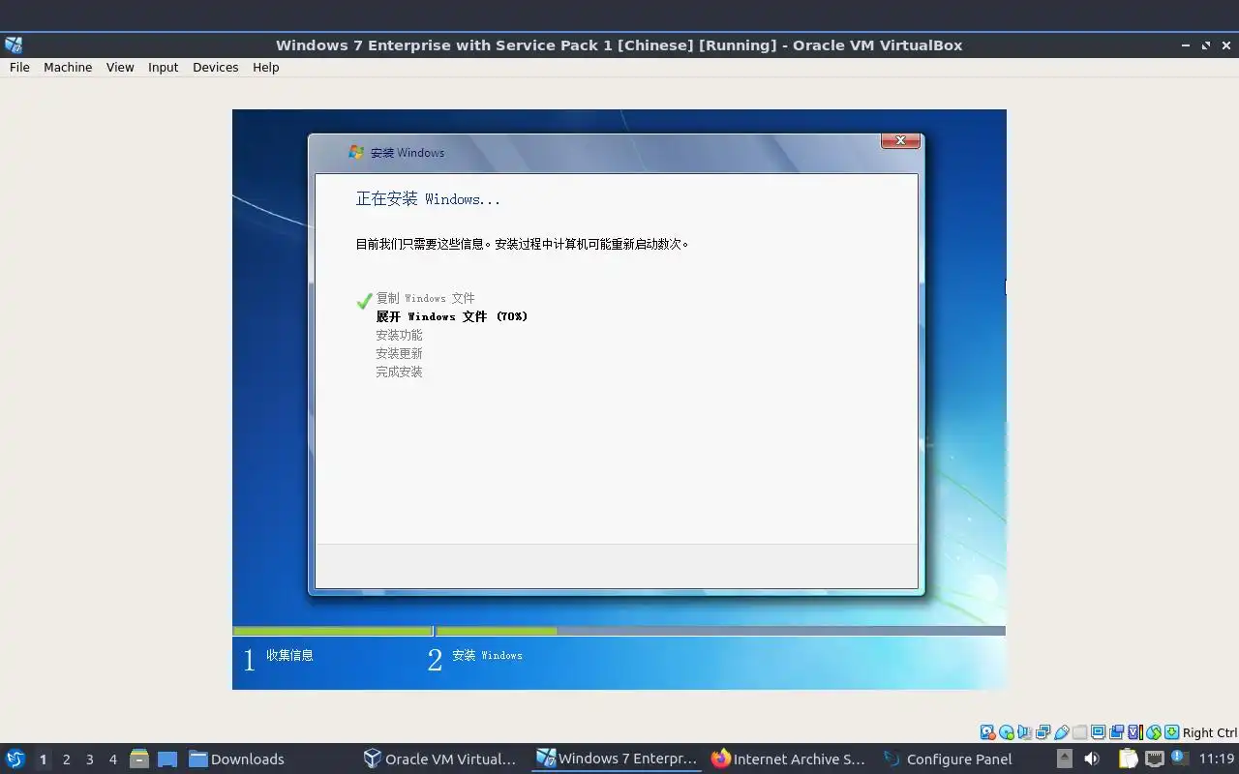Click the green checkmark next to copying files

365,300
